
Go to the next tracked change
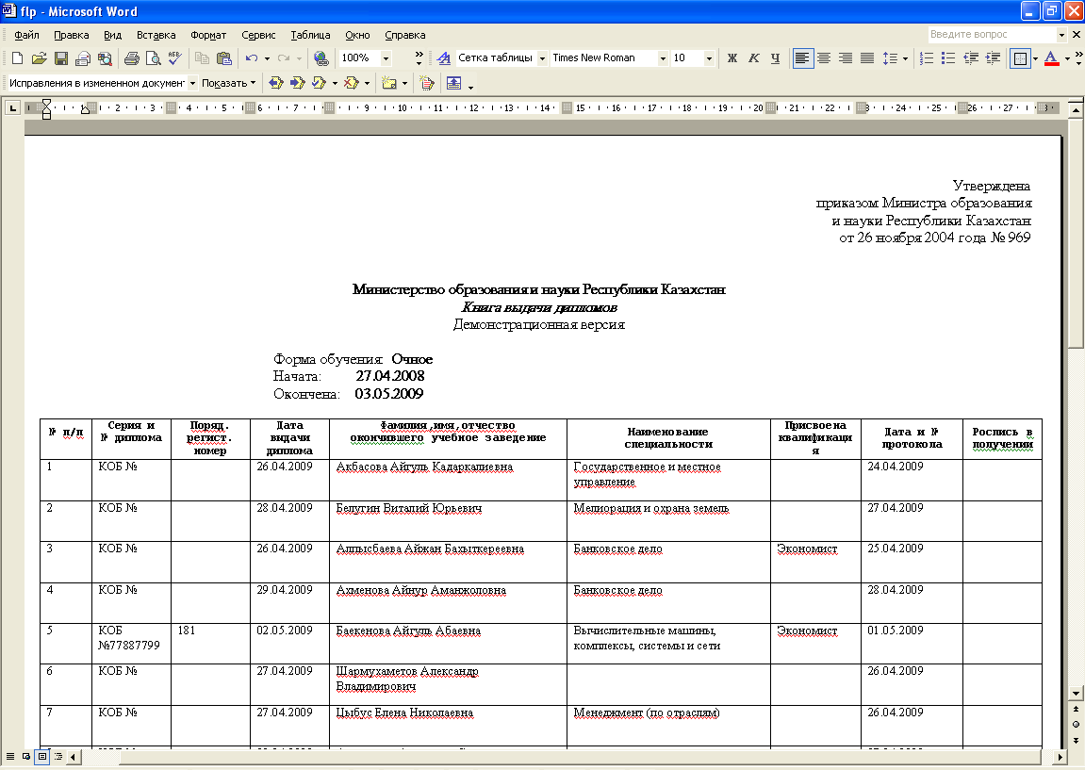(x=298, y=84)
